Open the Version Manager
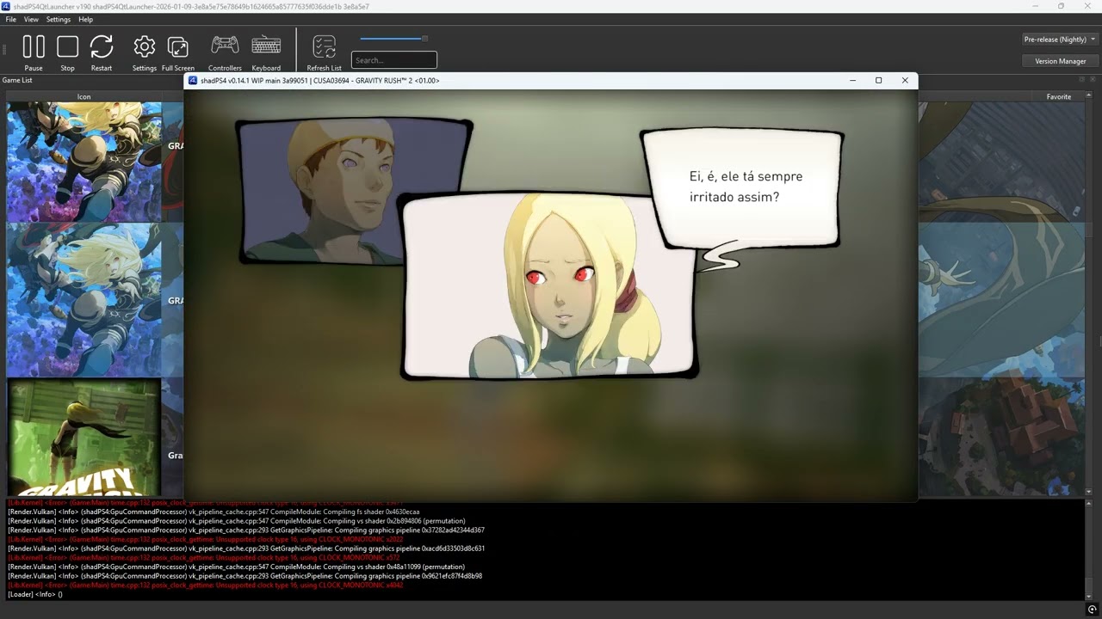 (1060, 61)
